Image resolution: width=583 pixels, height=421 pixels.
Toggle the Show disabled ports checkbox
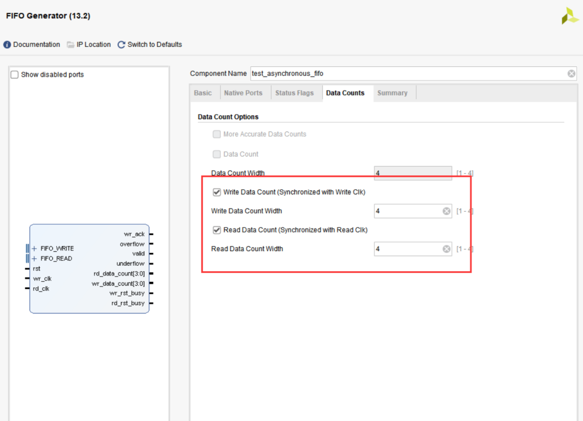coord(15,74)
